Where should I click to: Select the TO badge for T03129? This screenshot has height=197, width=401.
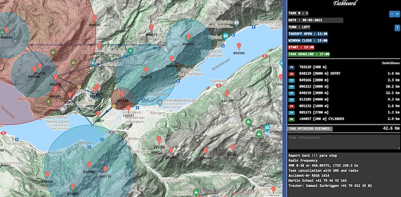coord(292,67)
